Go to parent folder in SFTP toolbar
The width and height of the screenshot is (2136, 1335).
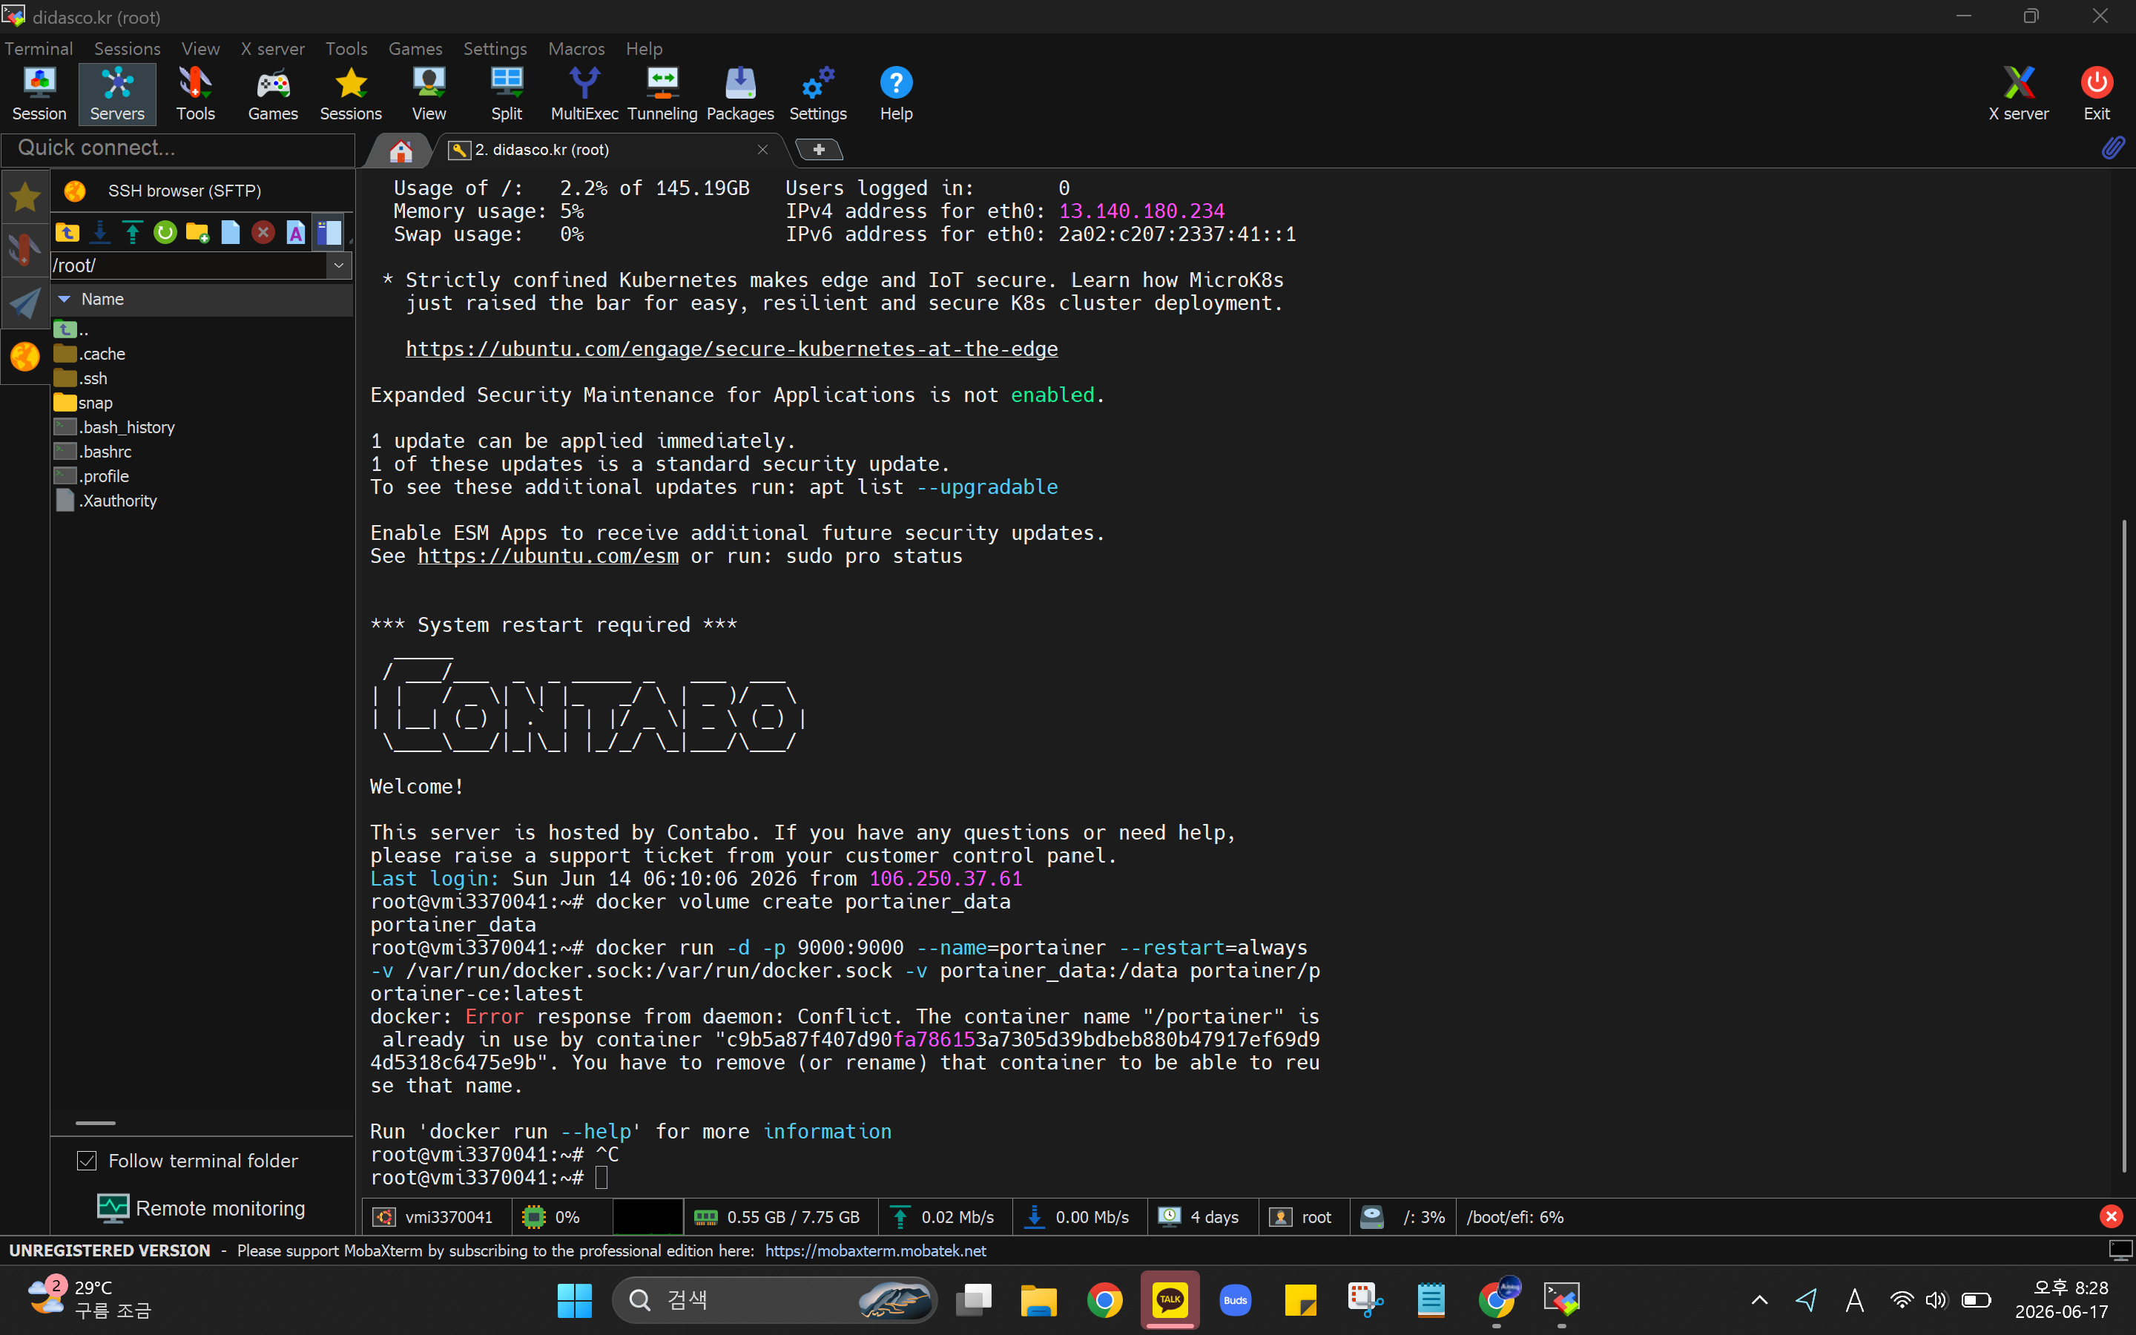pyautogui.click(x=67, y=232)
